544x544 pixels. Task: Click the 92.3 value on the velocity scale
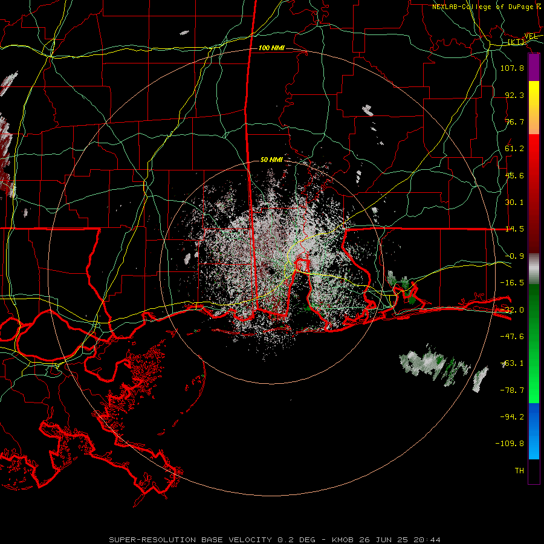pos(514,95)
